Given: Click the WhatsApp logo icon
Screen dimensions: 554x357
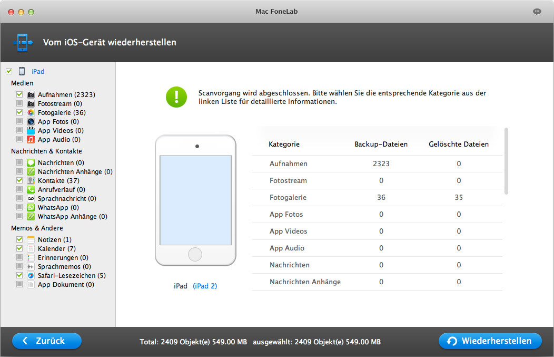Looking at the screenshot, I should pos(31,207).
